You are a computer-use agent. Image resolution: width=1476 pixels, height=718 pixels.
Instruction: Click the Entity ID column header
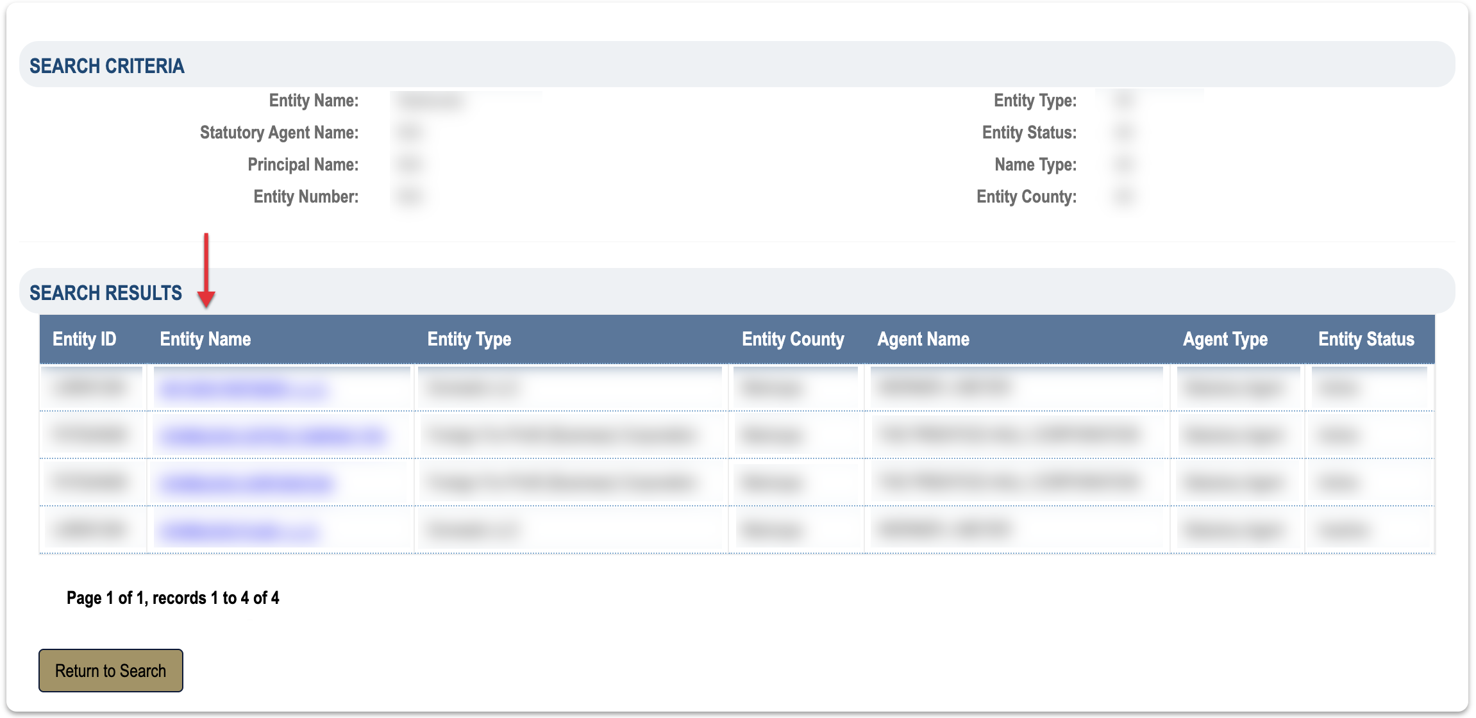click(x=84, y=339)
